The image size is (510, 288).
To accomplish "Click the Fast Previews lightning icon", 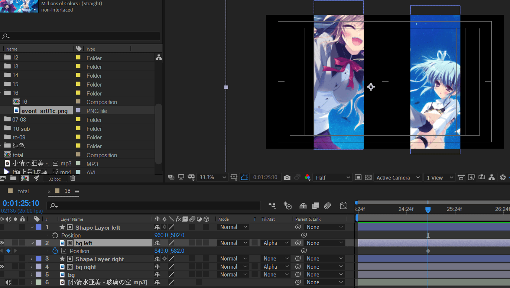I will click(x=471, y=178).
